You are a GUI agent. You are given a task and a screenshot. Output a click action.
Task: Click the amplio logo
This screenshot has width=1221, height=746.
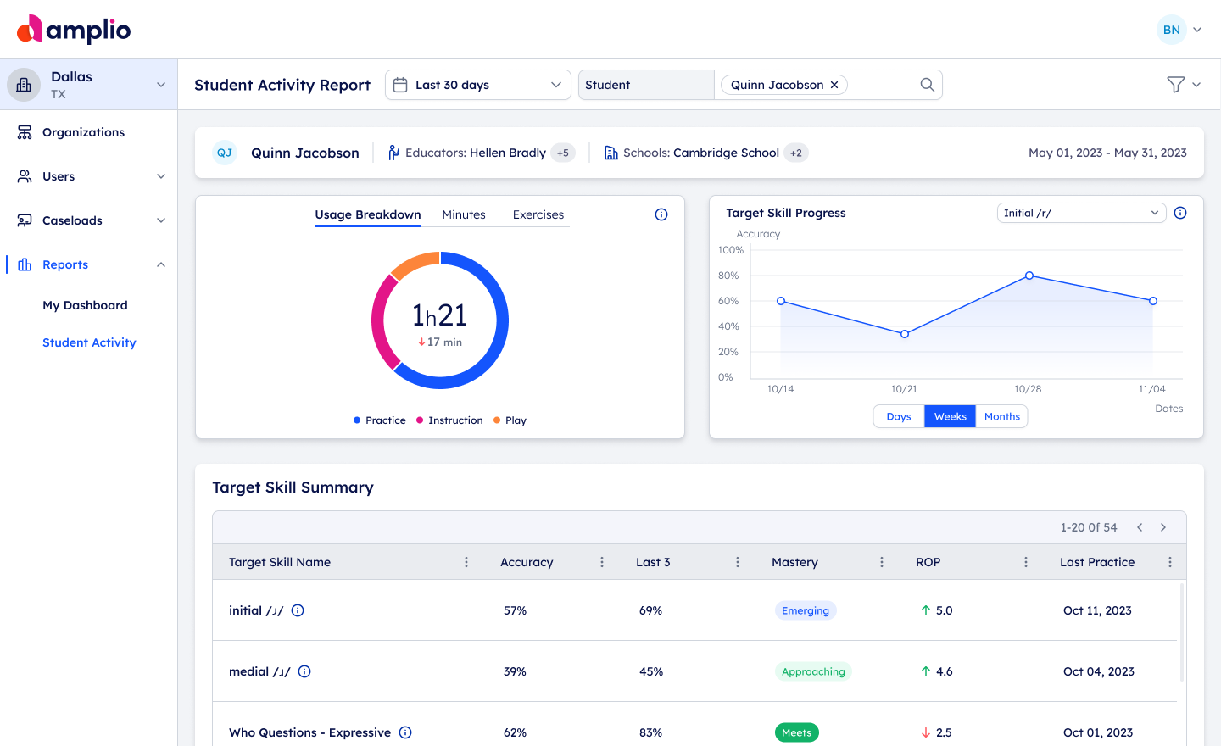pos(74,30)
